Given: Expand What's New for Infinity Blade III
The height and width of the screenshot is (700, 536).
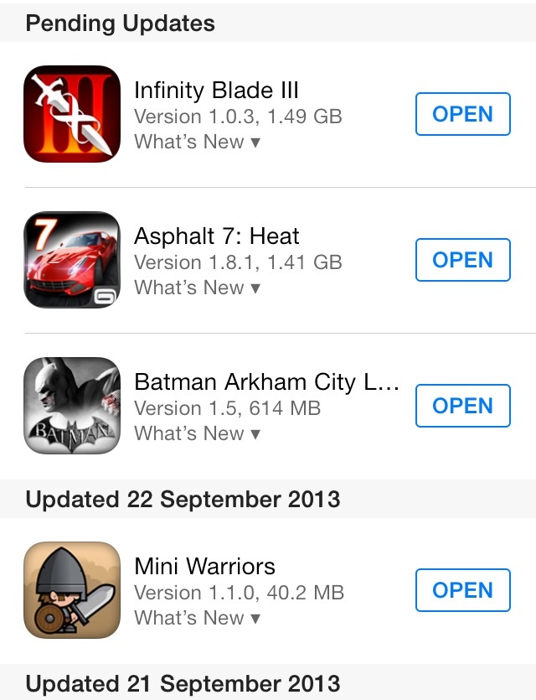Looking at the screenshot, I should 197,142.
